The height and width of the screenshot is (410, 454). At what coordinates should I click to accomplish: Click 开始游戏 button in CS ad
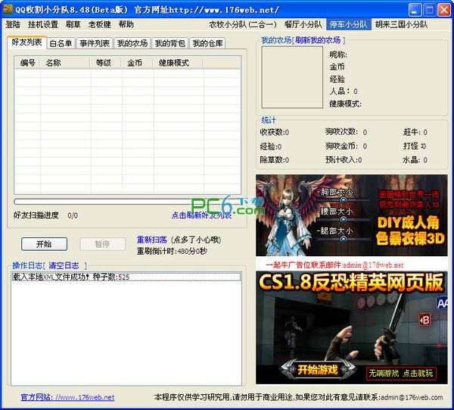[x=318, y=370]
